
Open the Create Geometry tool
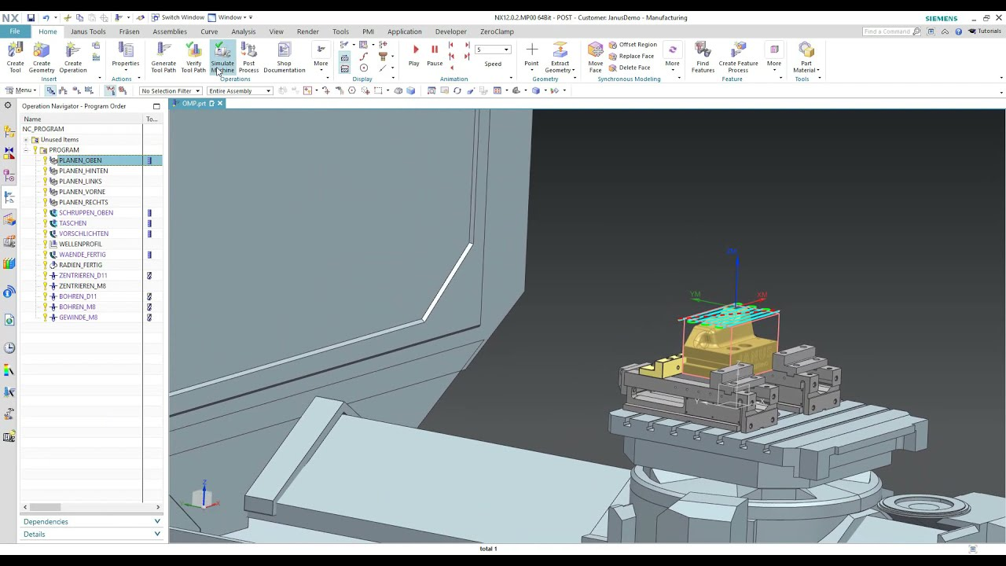42,57
